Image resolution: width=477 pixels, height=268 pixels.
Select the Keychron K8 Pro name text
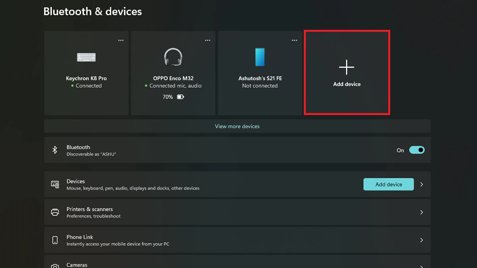click(x=86, y=78)
